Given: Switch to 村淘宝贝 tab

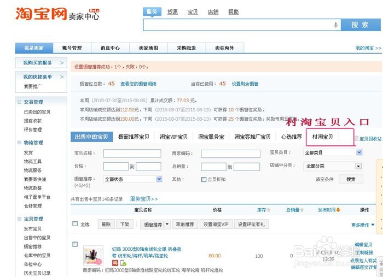Looking at the screenshot, I should click(x=322, y=137).
